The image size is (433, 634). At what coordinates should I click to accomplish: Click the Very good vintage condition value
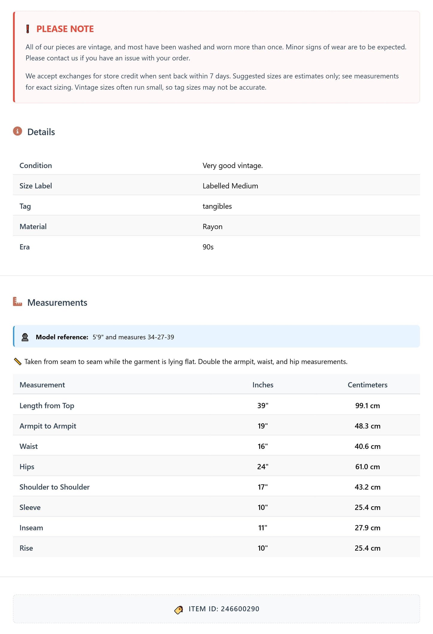[x=233, y=165]
